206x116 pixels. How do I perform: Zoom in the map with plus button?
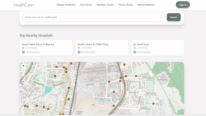click(23, 66)
